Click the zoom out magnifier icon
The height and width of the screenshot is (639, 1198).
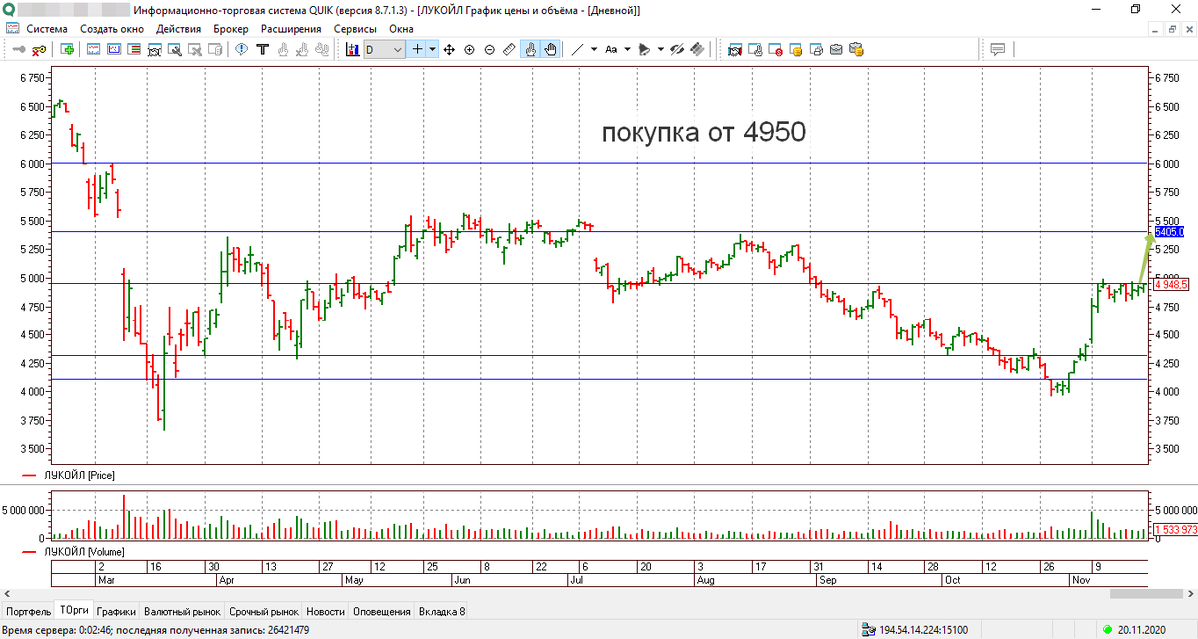point(489,49)
